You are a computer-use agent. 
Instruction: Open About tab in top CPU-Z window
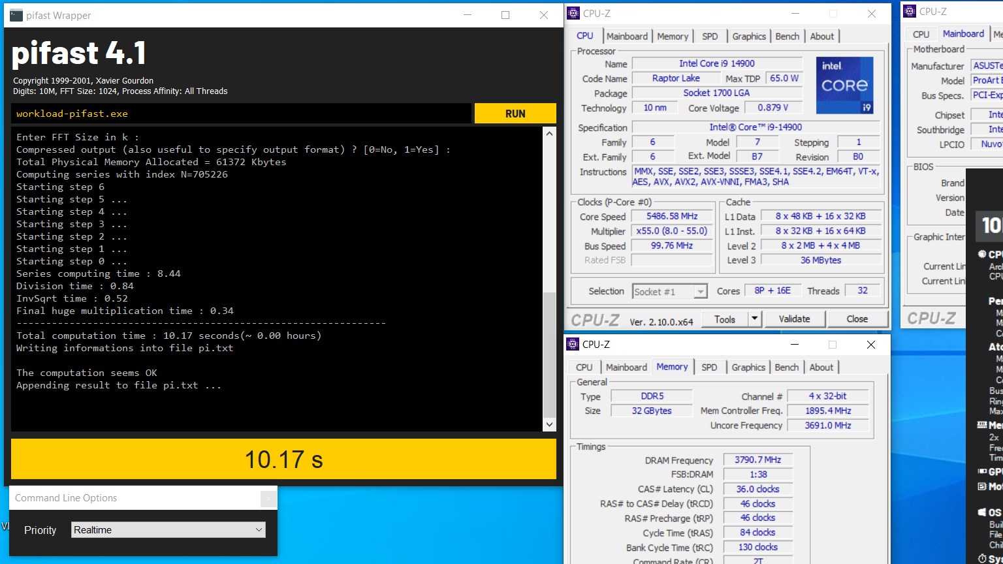coord(822,36)
